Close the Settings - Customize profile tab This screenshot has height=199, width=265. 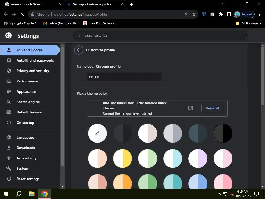122,5
